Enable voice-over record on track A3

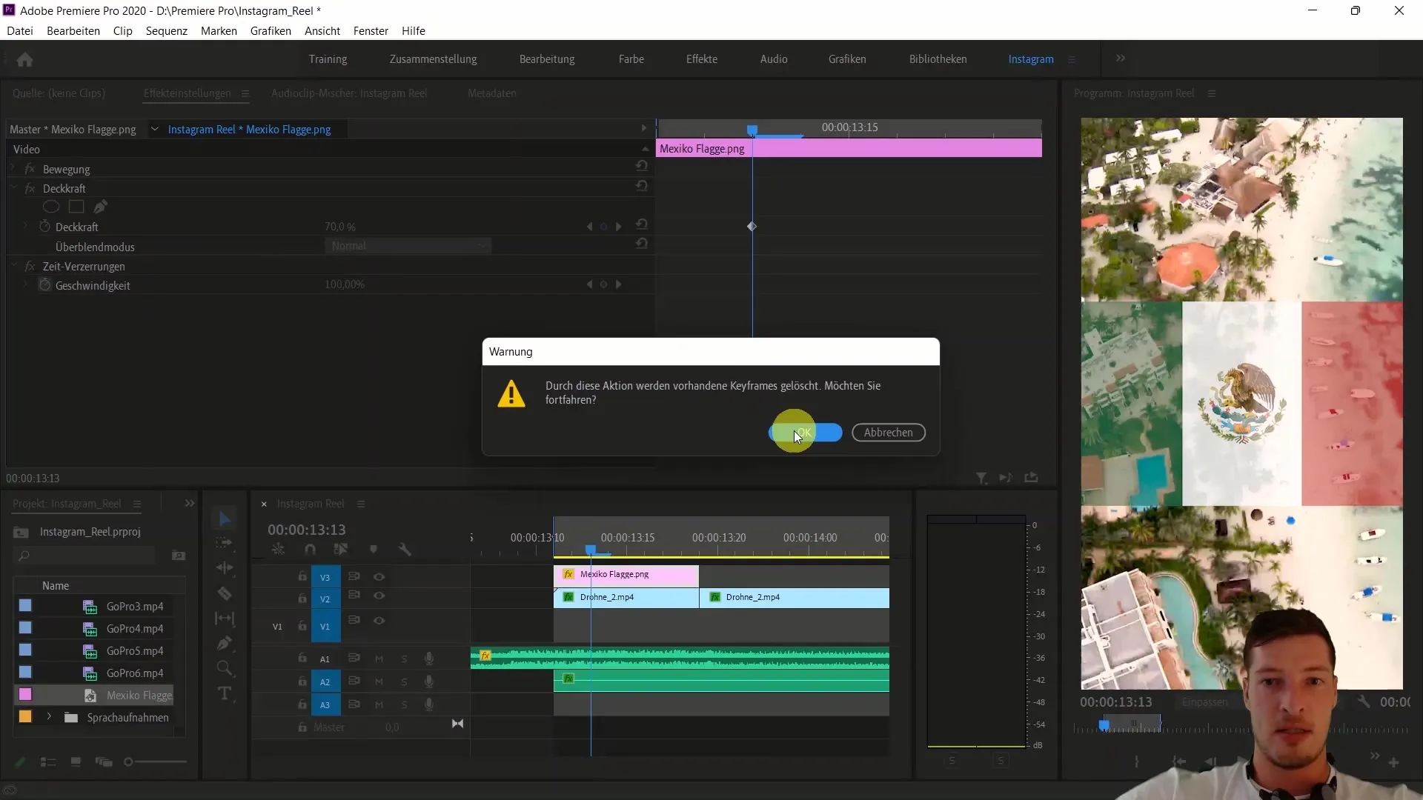428,704
